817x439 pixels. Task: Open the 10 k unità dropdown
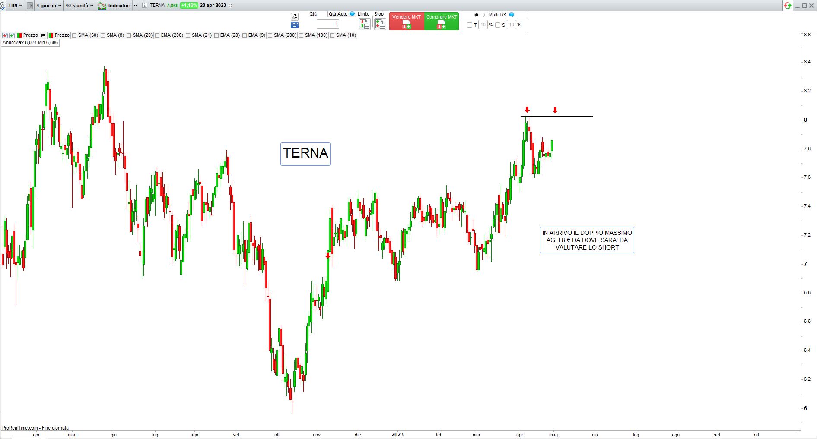[x=79, y=6]
